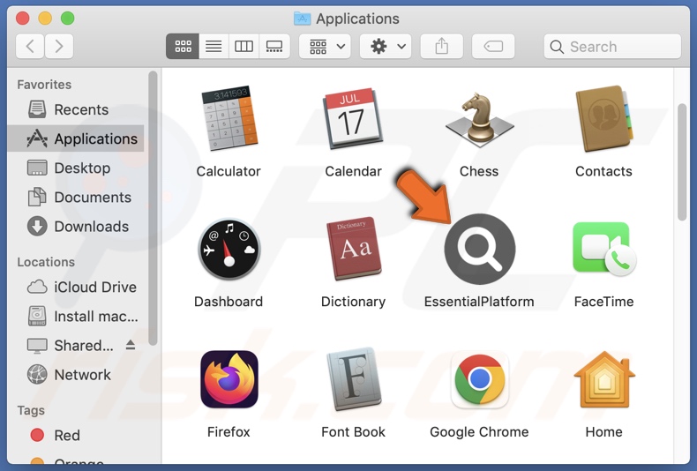This screenshot has height=471, width=697.
Task: Click the Edit Tags toolbar button
Action: pos(493,46)
